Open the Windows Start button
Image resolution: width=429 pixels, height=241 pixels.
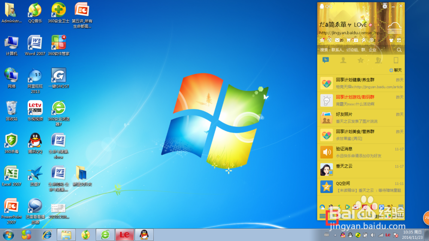(9, 235)
